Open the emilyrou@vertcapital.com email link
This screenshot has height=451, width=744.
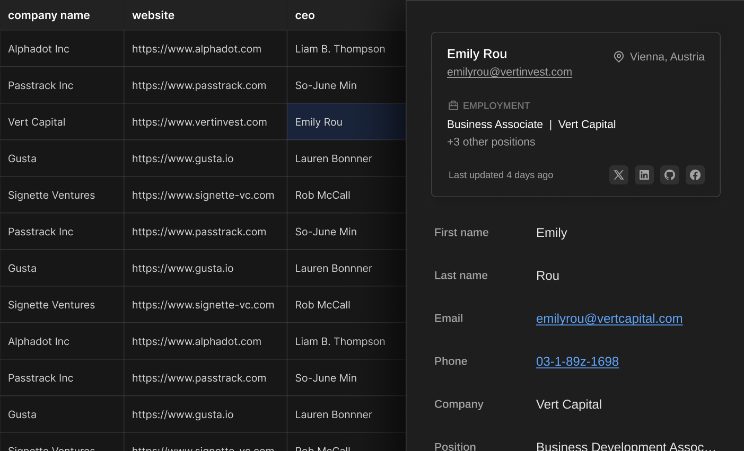point(609,319)
